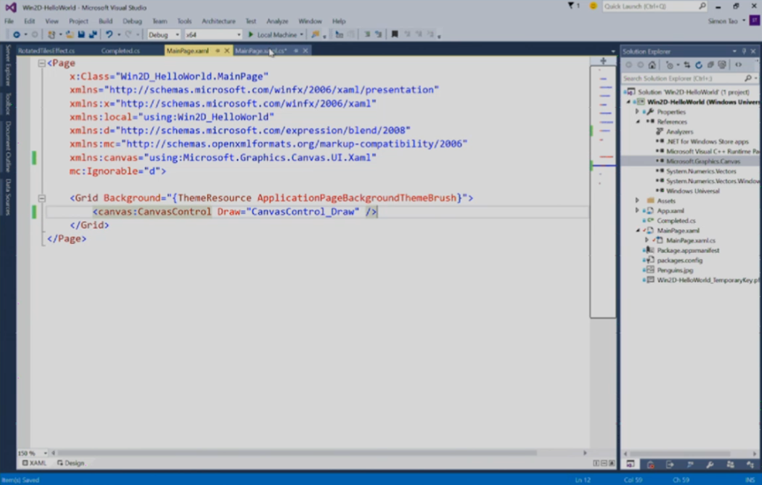
Task: Select Package.appxmanifest file
Action: 688,250
